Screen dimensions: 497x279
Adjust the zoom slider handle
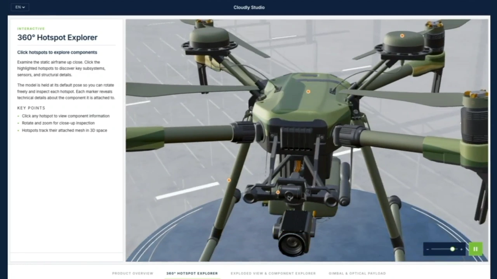(452, 249)
